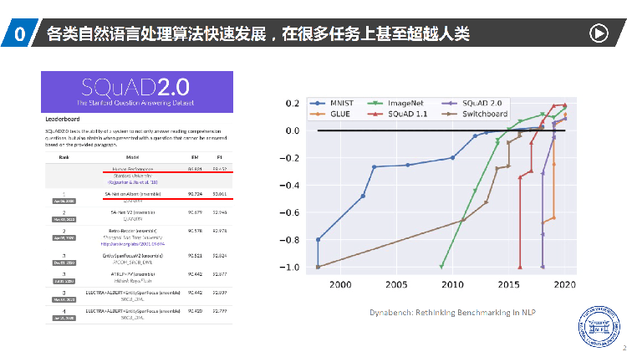Select the Switchboard legend entry
The height and width of the screenshot is (352, 627).
474,114
